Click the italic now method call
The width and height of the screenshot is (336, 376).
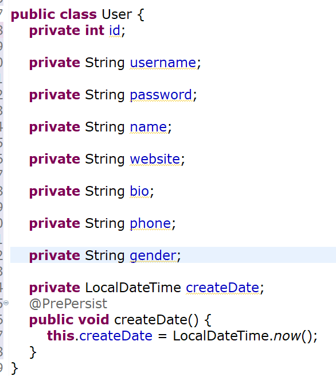(287, 336)
